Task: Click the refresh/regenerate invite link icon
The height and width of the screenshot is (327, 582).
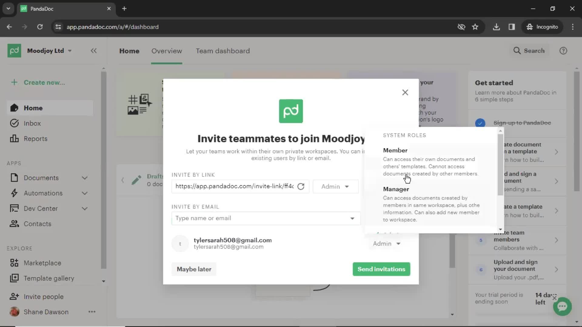Action: tap(301, 187)
